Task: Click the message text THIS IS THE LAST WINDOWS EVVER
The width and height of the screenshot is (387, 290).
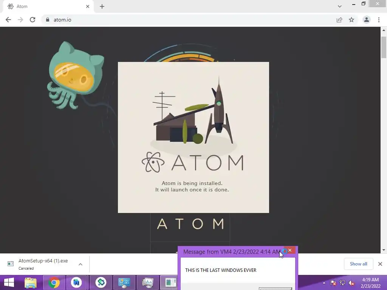Action: pyautogui.click(x=221, y=270)
